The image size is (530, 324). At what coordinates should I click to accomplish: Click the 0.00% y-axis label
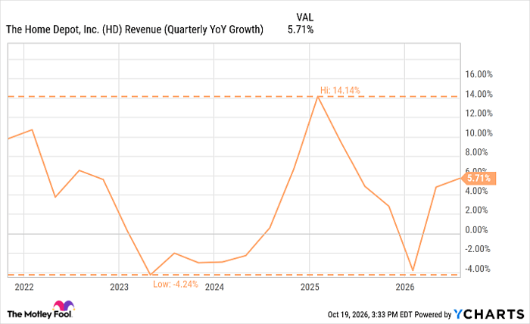pos(476,229)
